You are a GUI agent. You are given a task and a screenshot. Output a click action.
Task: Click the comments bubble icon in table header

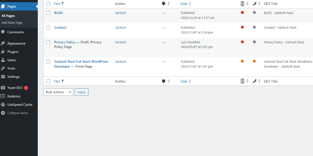(x=164, y=4)
